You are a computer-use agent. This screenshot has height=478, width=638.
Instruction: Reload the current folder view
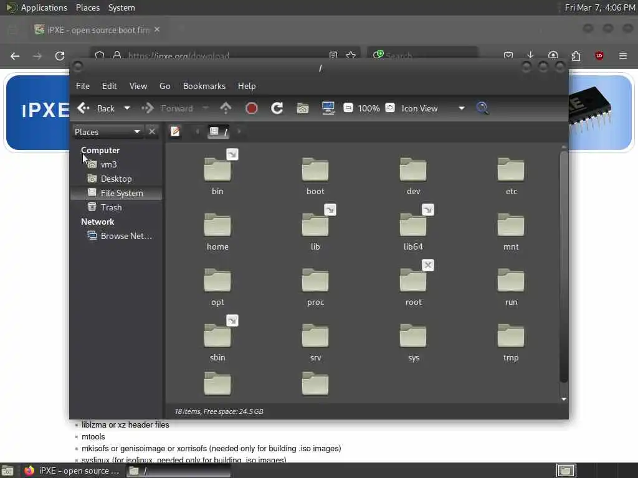[277, 108]
